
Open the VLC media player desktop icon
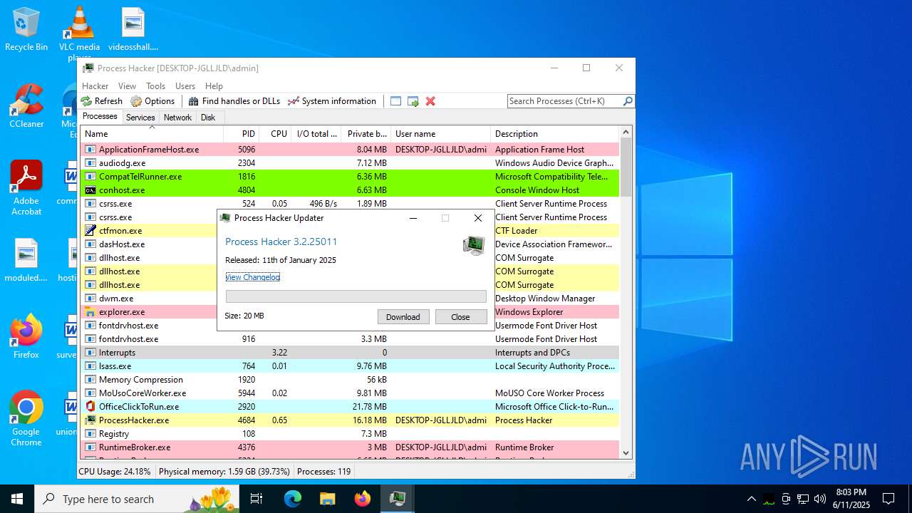(x=80, y=33)
